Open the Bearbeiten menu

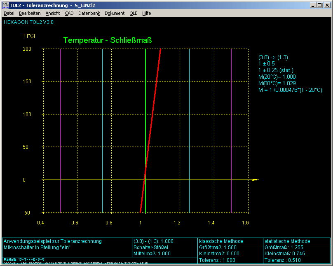30,13
